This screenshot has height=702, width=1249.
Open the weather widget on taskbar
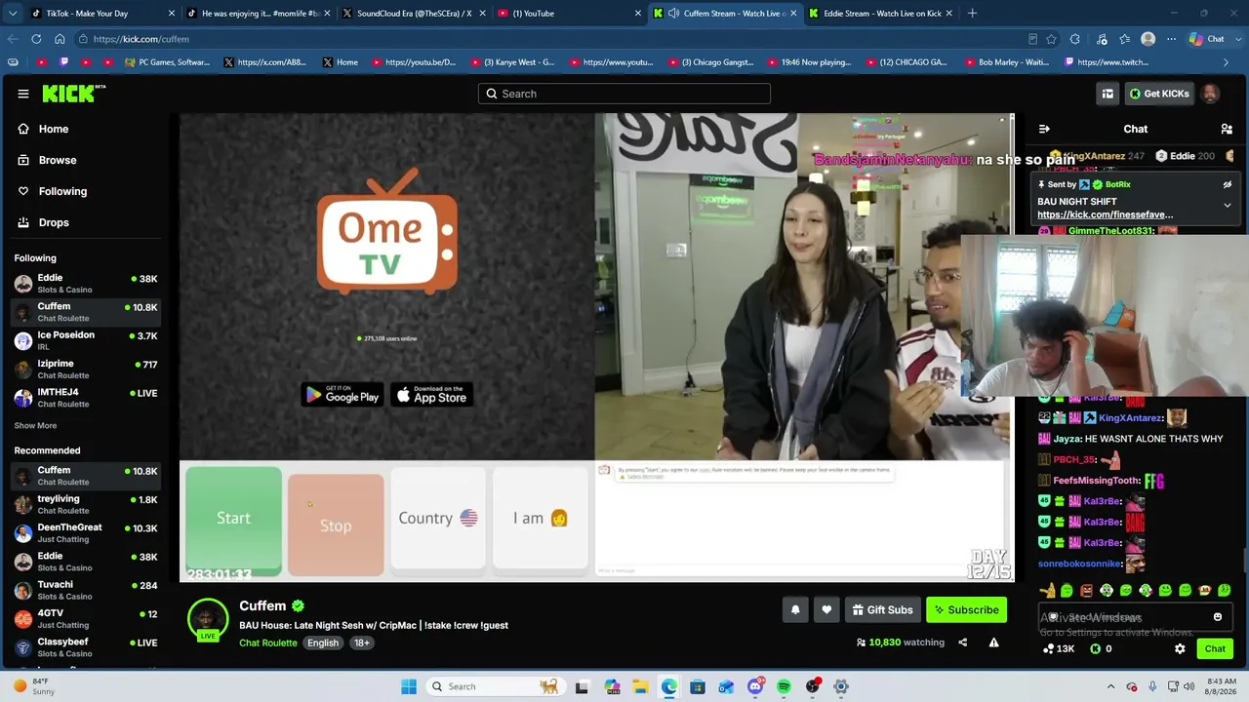[33, 686]
